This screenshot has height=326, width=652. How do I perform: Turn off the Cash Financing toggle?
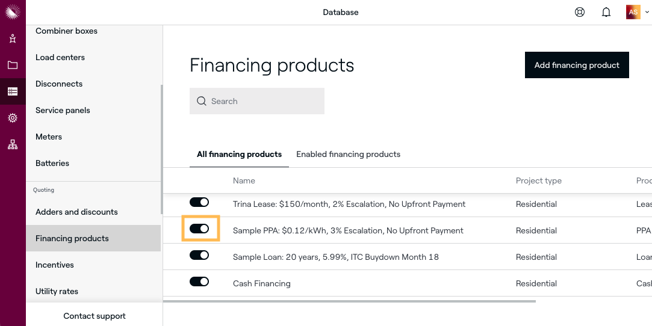(x=199, y=281)
